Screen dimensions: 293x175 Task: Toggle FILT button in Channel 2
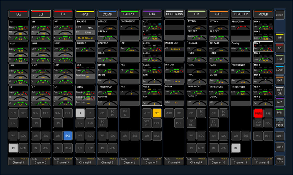(x=45, y=113)
